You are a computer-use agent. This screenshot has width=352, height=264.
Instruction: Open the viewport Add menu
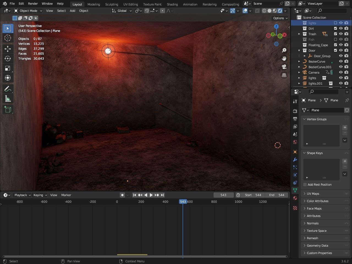click(x=73, y=11)
